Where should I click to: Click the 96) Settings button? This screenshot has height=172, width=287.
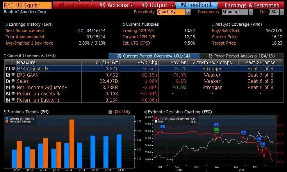tap(73, 5)
